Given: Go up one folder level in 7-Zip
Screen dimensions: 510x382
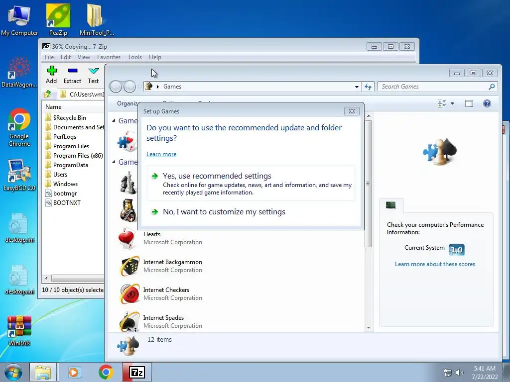Looking at the screenshot, I should point(48,94).
